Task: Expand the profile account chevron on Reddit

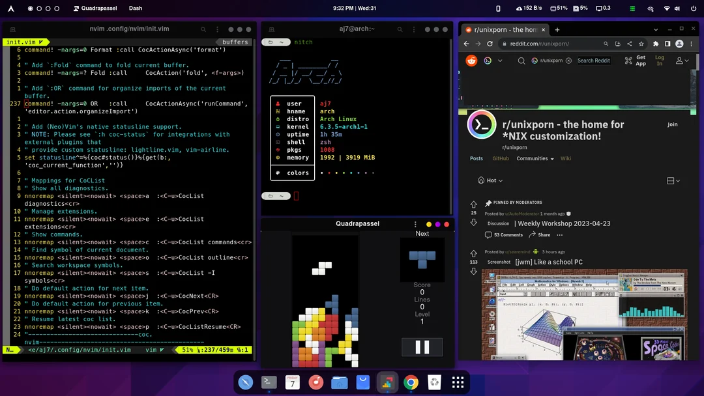Action: click(686, 61)
